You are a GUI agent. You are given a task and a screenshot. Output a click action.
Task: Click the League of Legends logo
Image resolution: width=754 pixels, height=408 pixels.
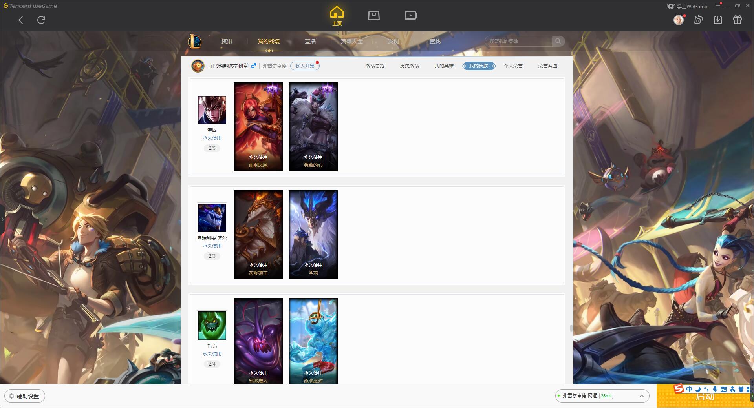195,41
